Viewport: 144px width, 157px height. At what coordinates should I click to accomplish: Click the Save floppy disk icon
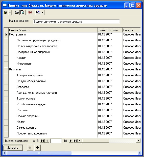click(6, 12)
